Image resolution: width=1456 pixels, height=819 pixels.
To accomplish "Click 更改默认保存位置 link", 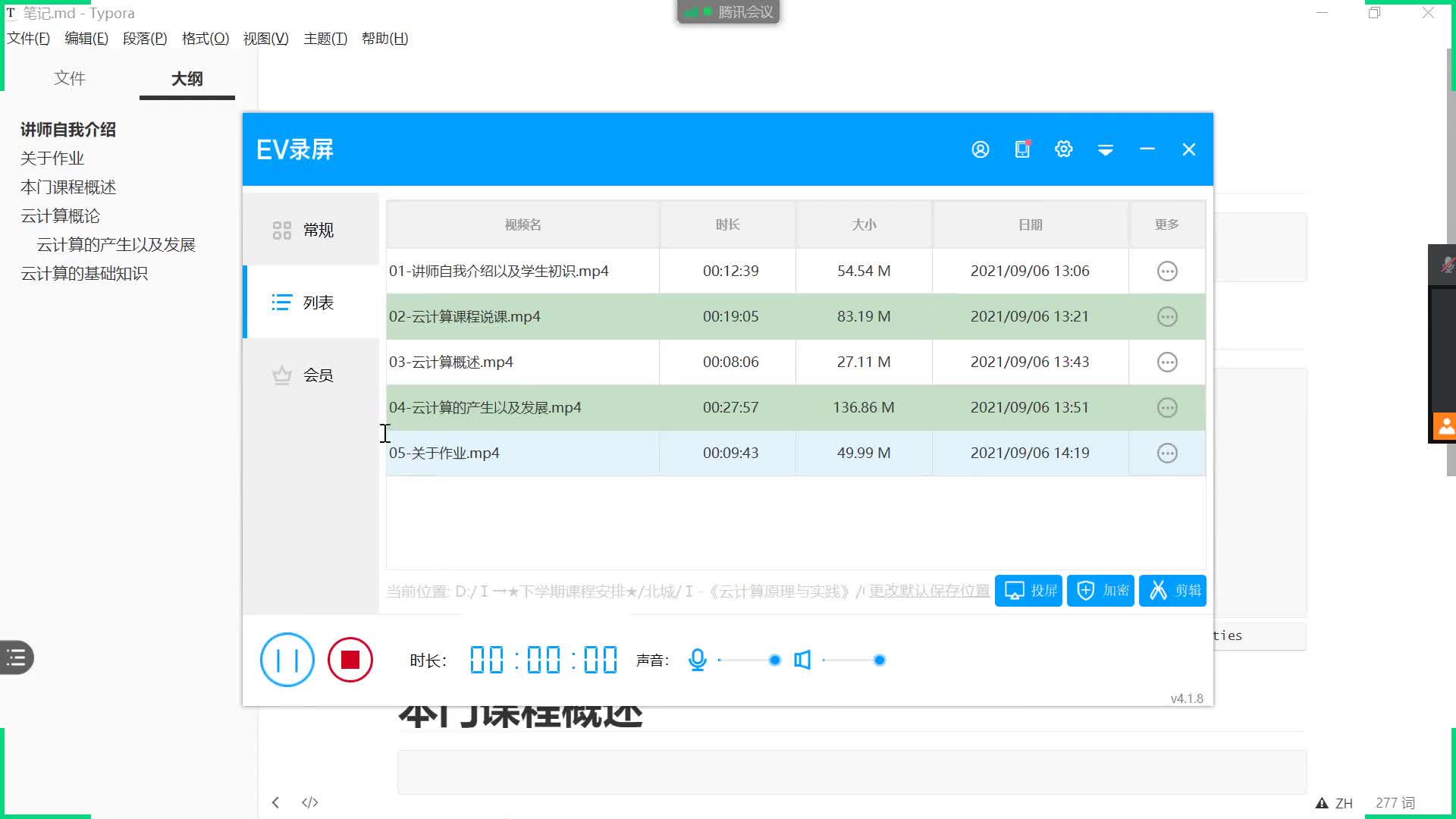I will coord(929,591).
